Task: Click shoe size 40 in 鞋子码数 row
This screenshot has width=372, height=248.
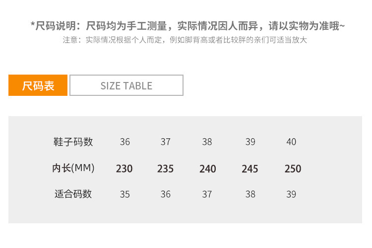Action: point(292,142)
